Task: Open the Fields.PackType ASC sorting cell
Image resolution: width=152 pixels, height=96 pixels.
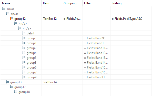Action: (131, 19)
